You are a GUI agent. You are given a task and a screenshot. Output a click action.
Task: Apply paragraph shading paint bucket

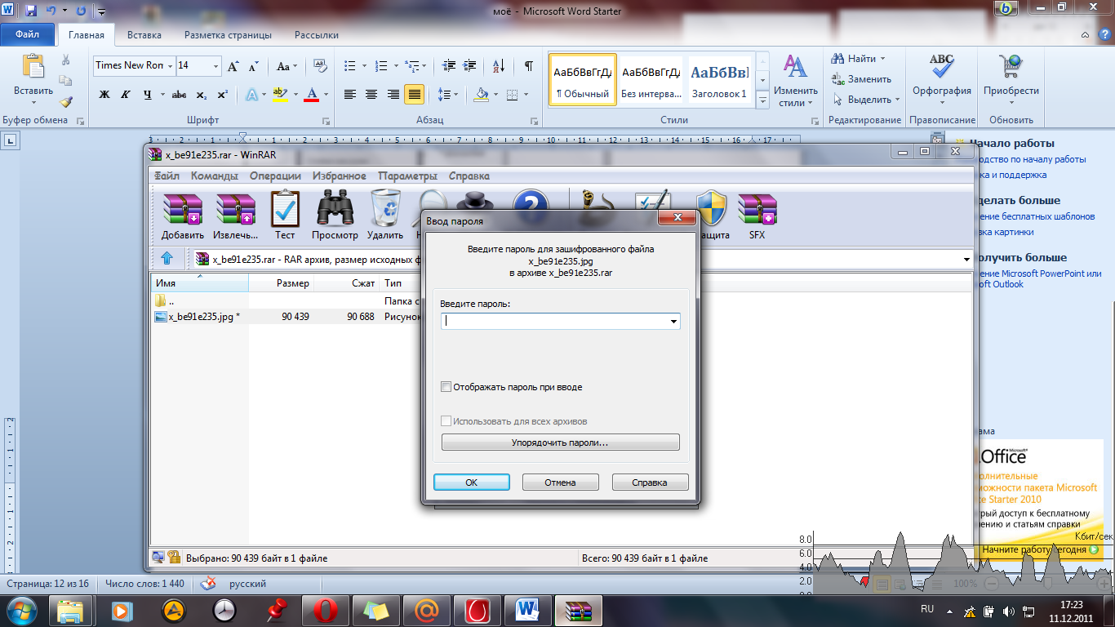[x=482, y=95]
